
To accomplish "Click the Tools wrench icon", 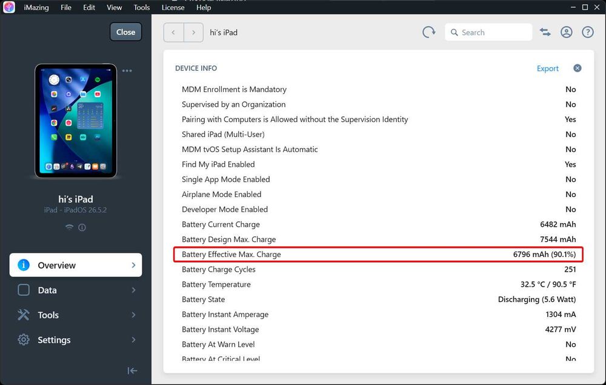I will (x=24, y=315).
